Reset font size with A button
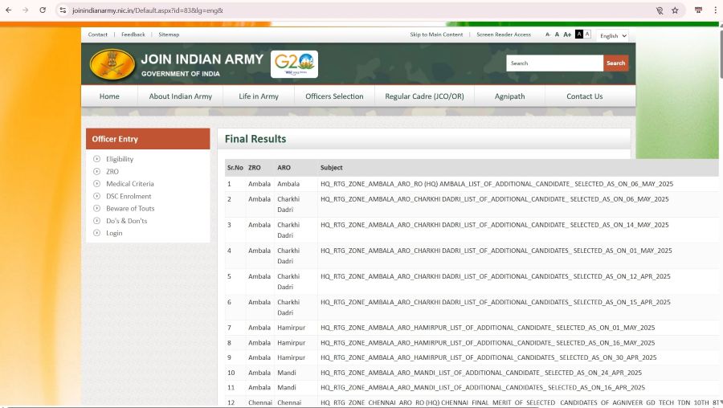This screenshot has width=723, height=408. pos(557,35)
